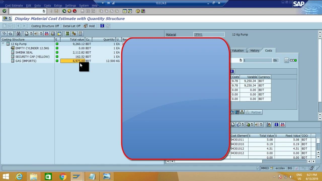
Task: Open the SAP GUI options arrow in title bar
Action: click(103, 3)
